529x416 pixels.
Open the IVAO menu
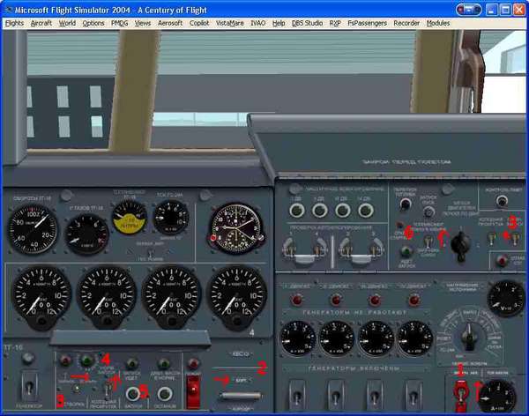[257, 23]
